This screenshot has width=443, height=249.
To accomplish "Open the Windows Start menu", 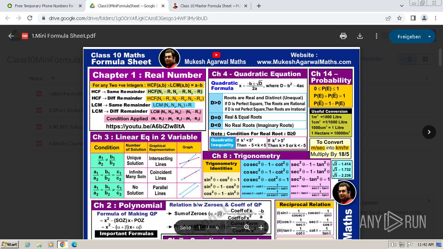I will 9,244.
